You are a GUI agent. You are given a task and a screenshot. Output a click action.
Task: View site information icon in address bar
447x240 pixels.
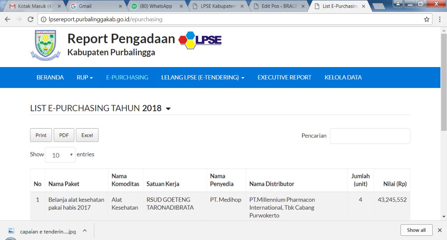(x=44, y=19)
